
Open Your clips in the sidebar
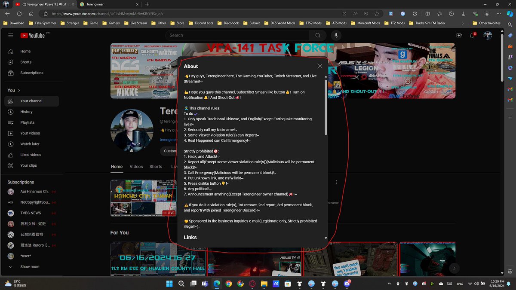32,165
